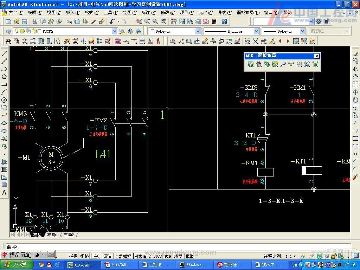The height and width of the screenshot is (270, 360).
Task: Click the Insert Footprint icon in ACE panel layout toolbar
Action: click(x=250, y=65)
